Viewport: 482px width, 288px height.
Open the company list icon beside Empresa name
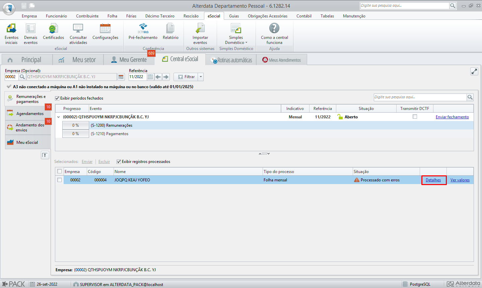tap(121, 77)
